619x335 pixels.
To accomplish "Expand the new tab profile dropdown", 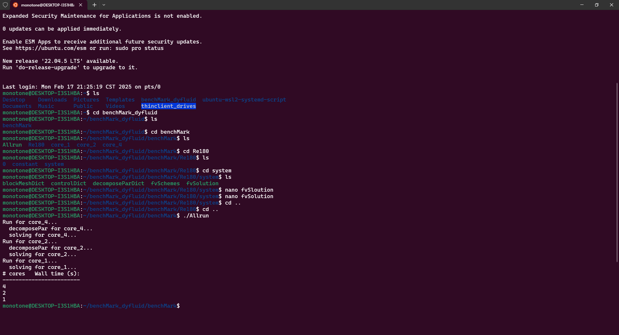I will point(104,5).
